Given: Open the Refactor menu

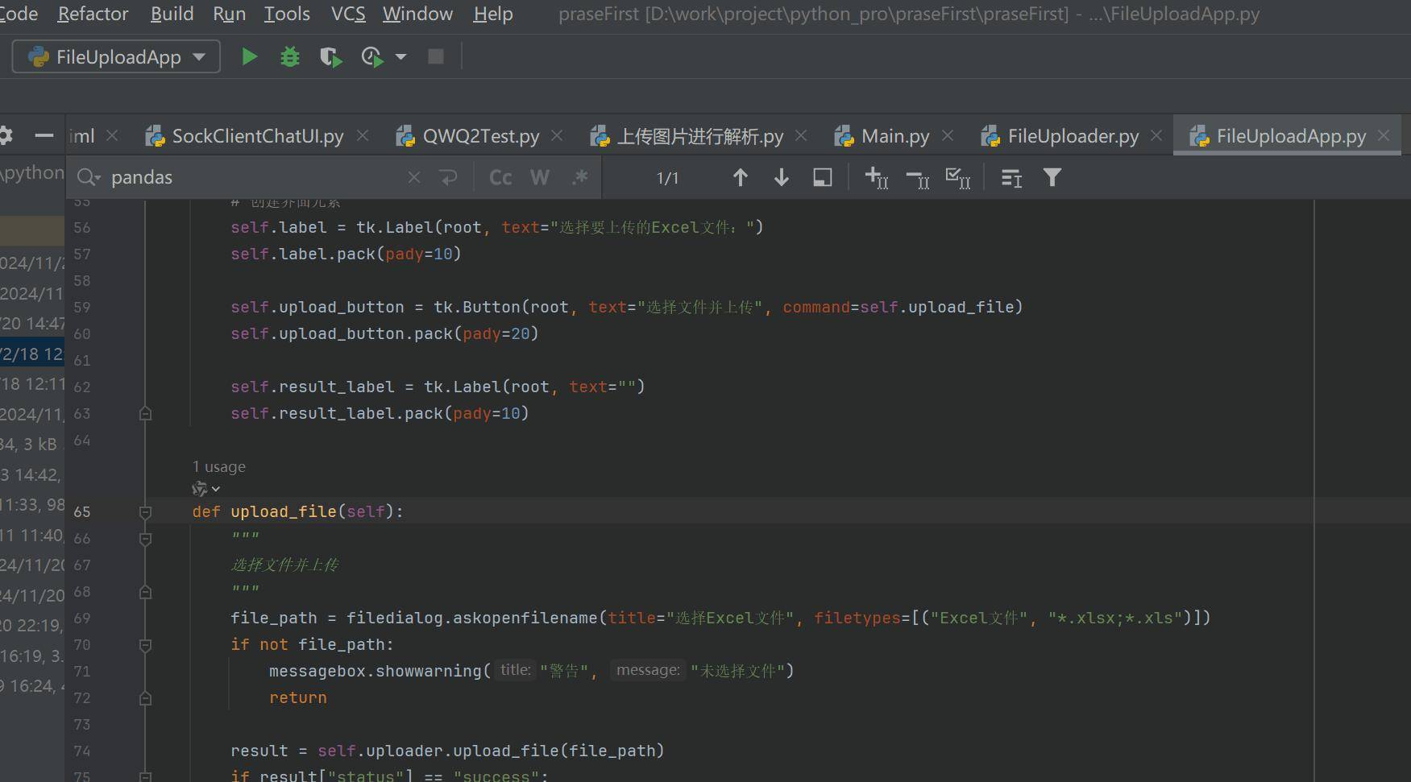Looking at the screenshot, I should point(93,14).
